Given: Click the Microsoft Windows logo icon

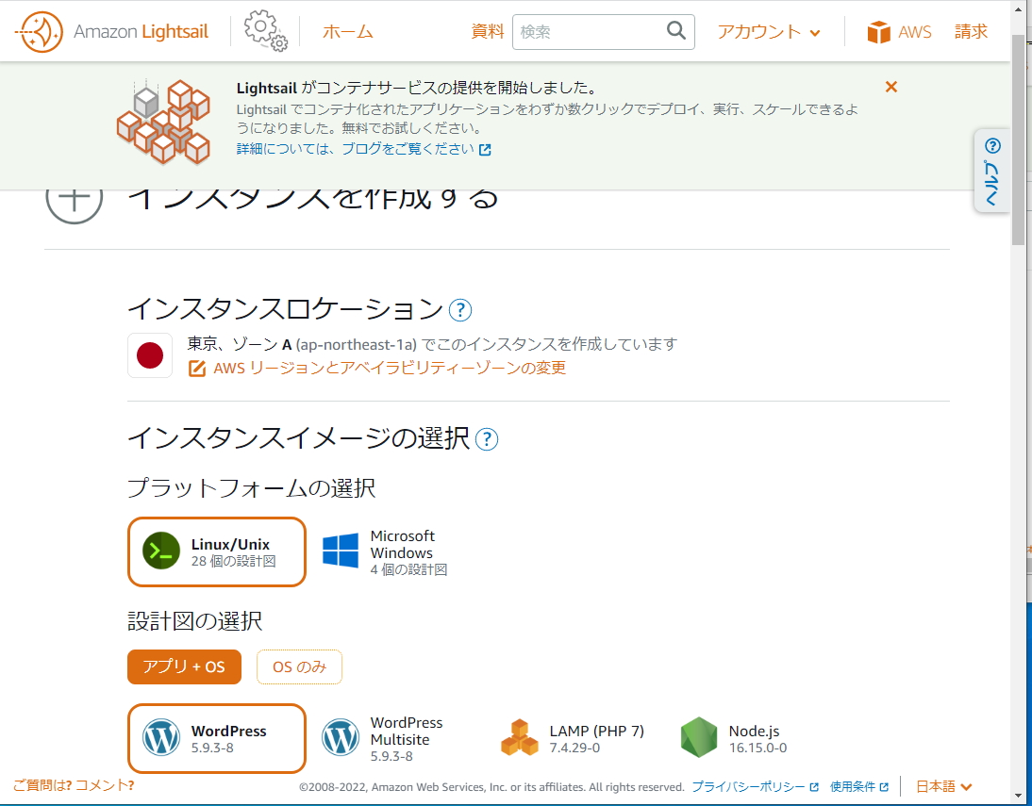Looking at the screenshot, I should click(341, 551).
